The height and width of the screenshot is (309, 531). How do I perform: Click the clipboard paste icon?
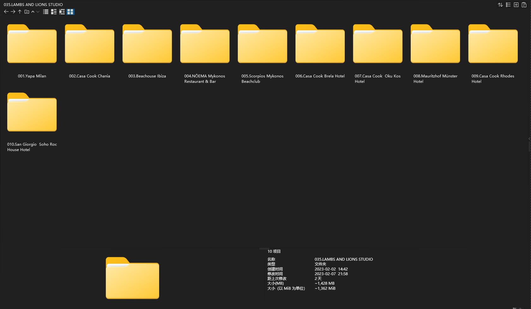(x=524, y=5)
